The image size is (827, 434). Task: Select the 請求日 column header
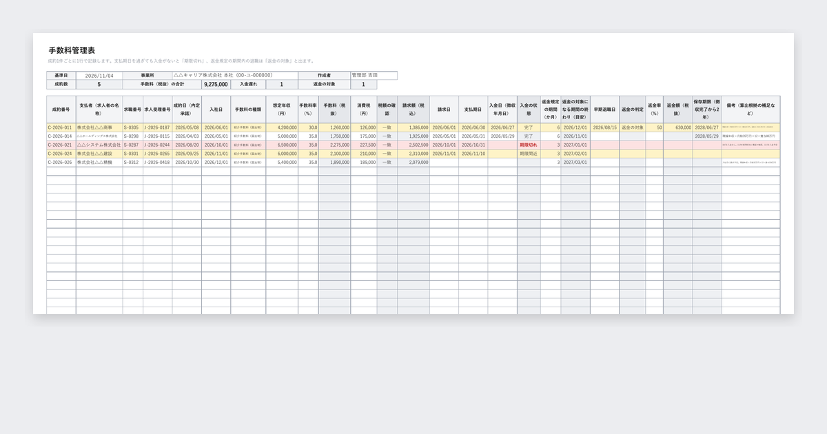click(x=444, y=110)
